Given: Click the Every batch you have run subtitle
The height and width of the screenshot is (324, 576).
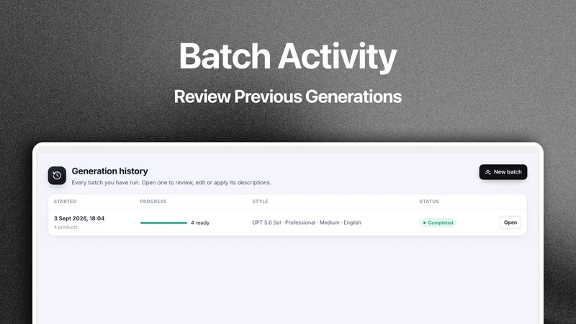Looking at the screenshot, I should pyautogui.click(x=171, y=183).
